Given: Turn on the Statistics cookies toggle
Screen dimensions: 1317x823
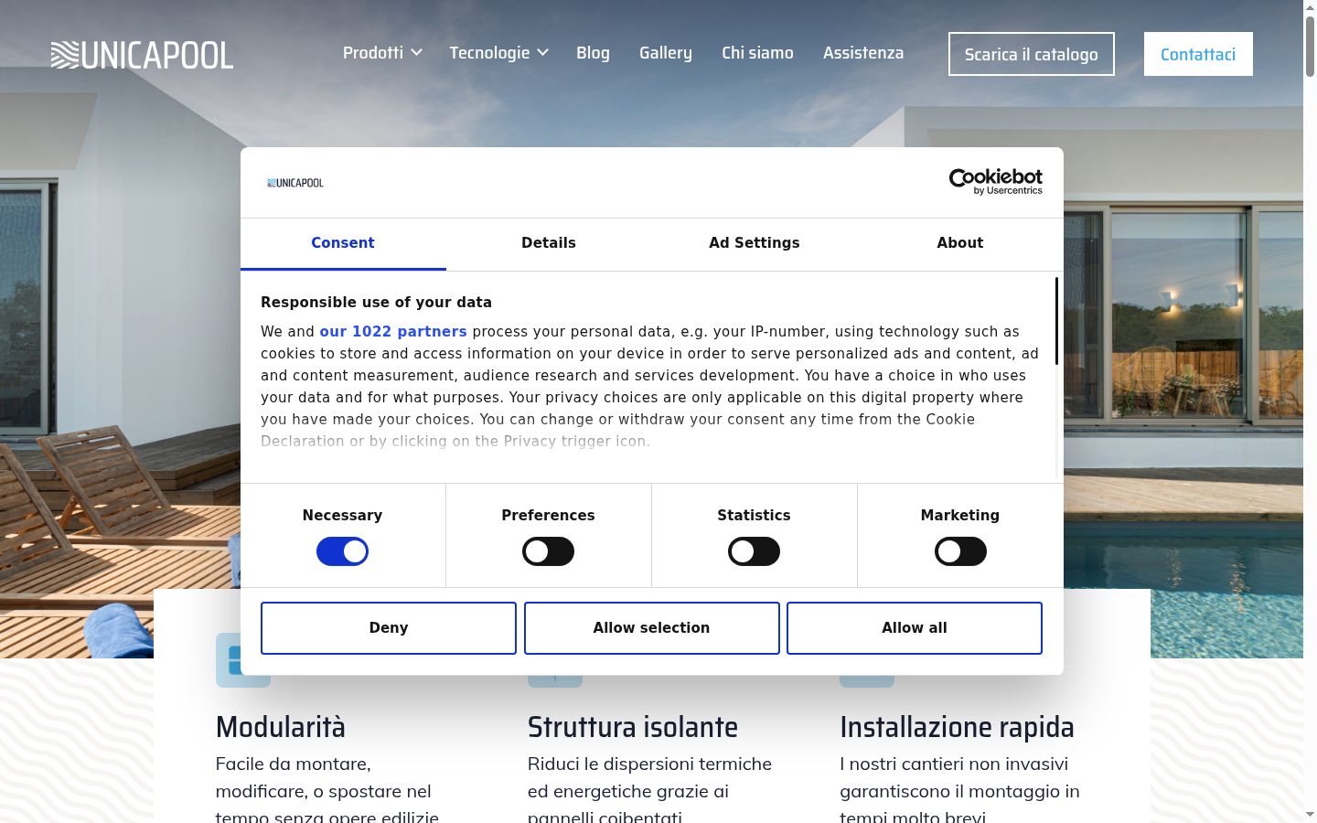Looking at the screenshot, I should pyautogui.click(x=754, y=551).
